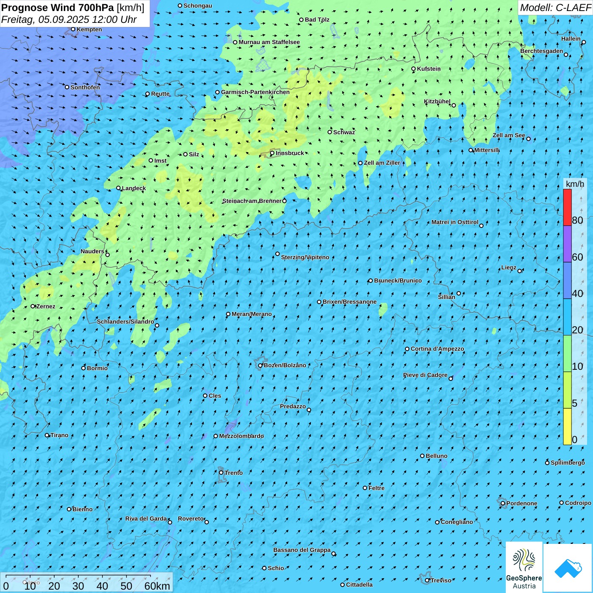Screen dimensions: 593x593
Task: Click the 'Sterzing/Vipiteno' label
Action: [305, 257]
